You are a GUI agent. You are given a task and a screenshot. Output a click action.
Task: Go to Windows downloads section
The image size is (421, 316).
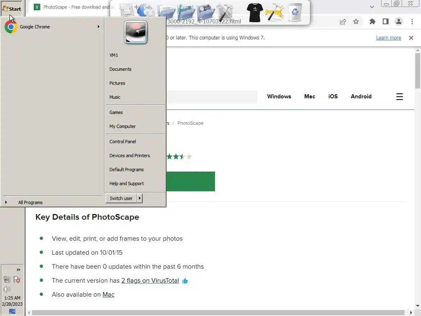click(279, 96)
